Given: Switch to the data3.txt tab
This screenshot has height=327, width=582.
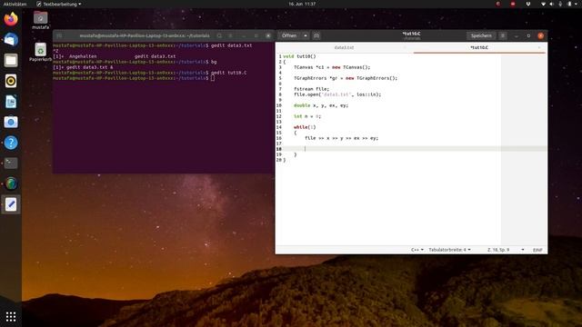Looking at the screenshot, I should pyautogui.click(x=344, y=47).
